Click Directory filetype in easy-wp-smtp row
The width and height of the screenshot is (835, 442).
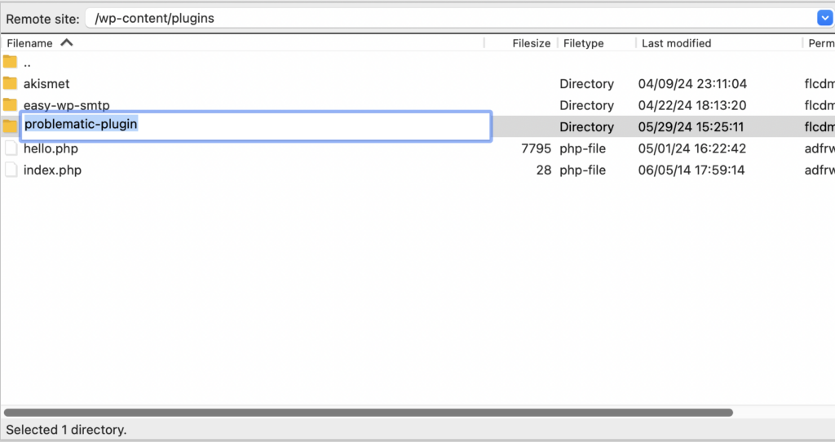click(586, 105)
